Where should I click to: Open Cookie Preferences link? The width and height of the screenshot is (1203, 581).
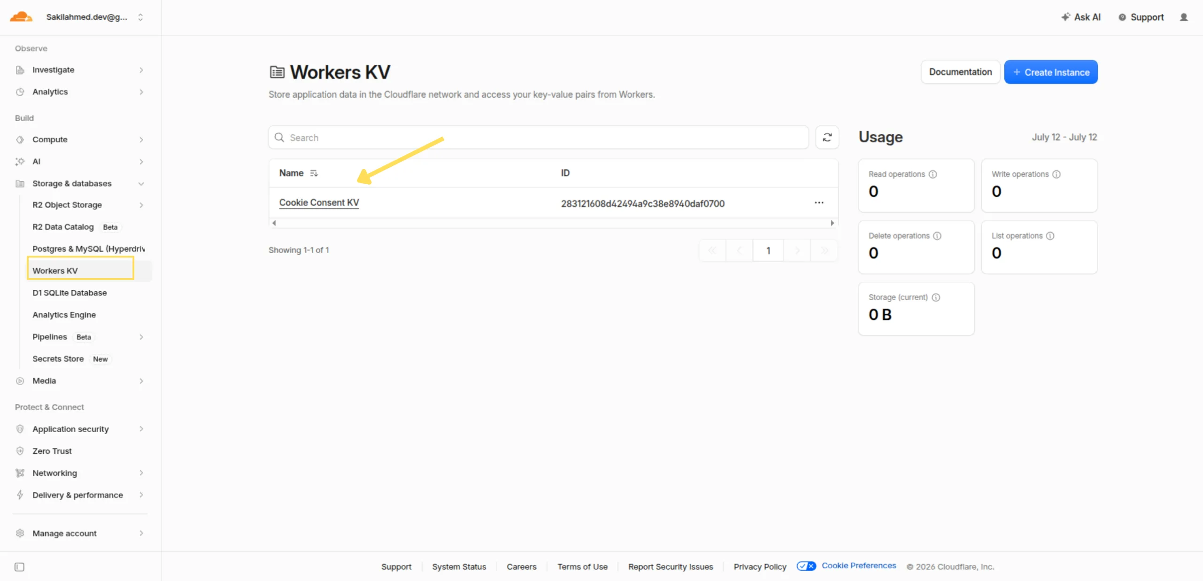click(x=858, y=566)
